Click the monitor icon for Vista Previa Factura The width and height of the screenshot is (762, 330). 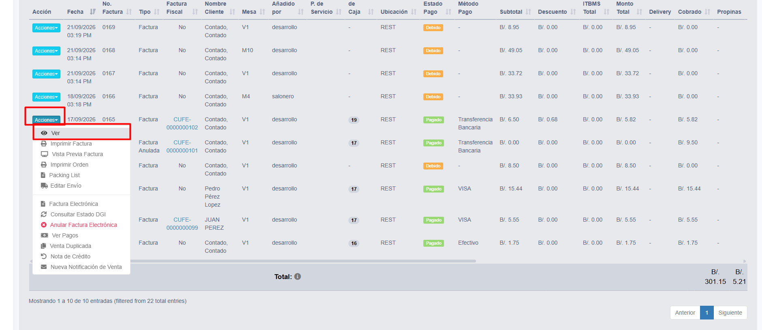pyautogui.click(x=45, y=154)
